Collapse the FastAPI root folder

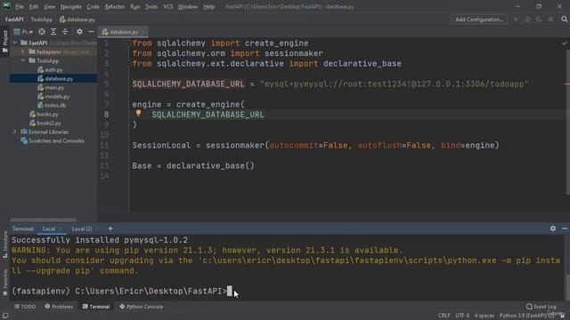[x=15, y=43]
